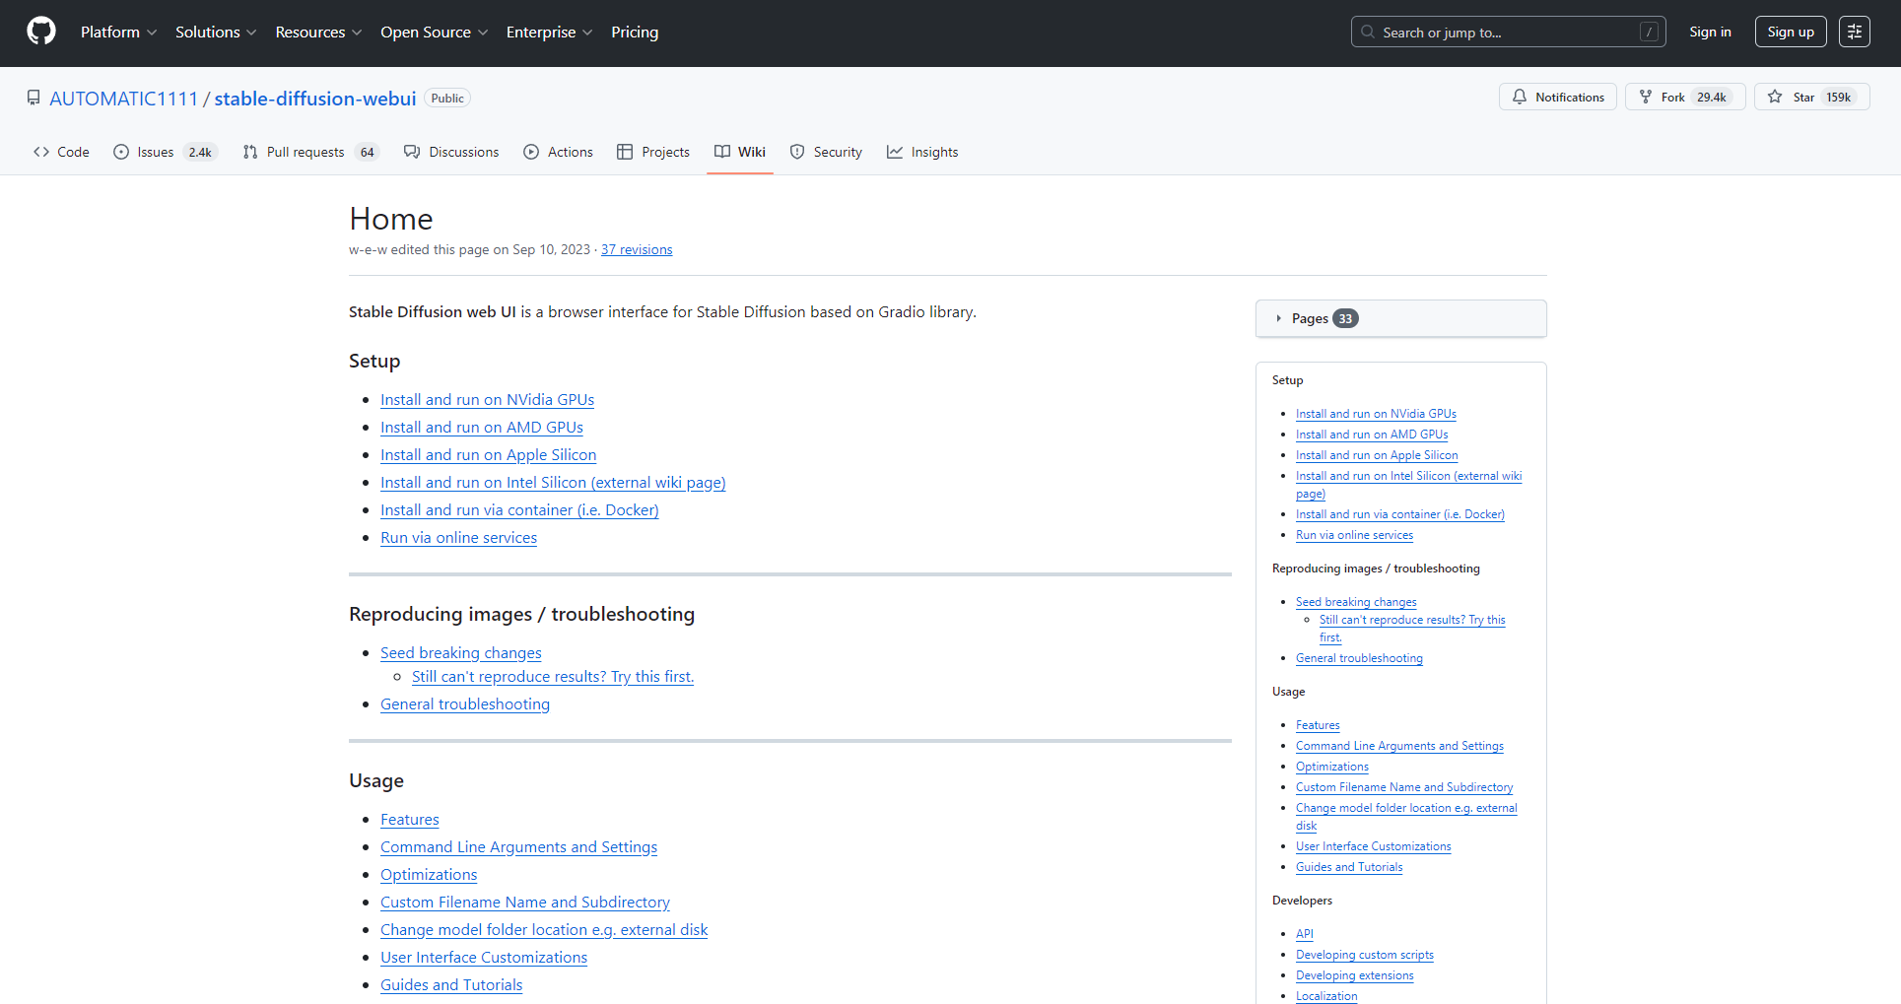Select the Discussions tab
Screen dimensions: 1901x1004
pyautogui.click(x=452, y=152)
